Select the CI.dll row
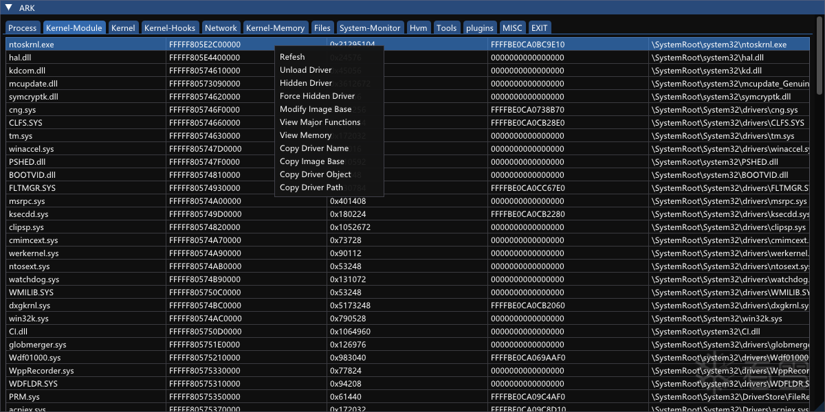This screenshot has width=825, height=412. click(x=407, y=331)
